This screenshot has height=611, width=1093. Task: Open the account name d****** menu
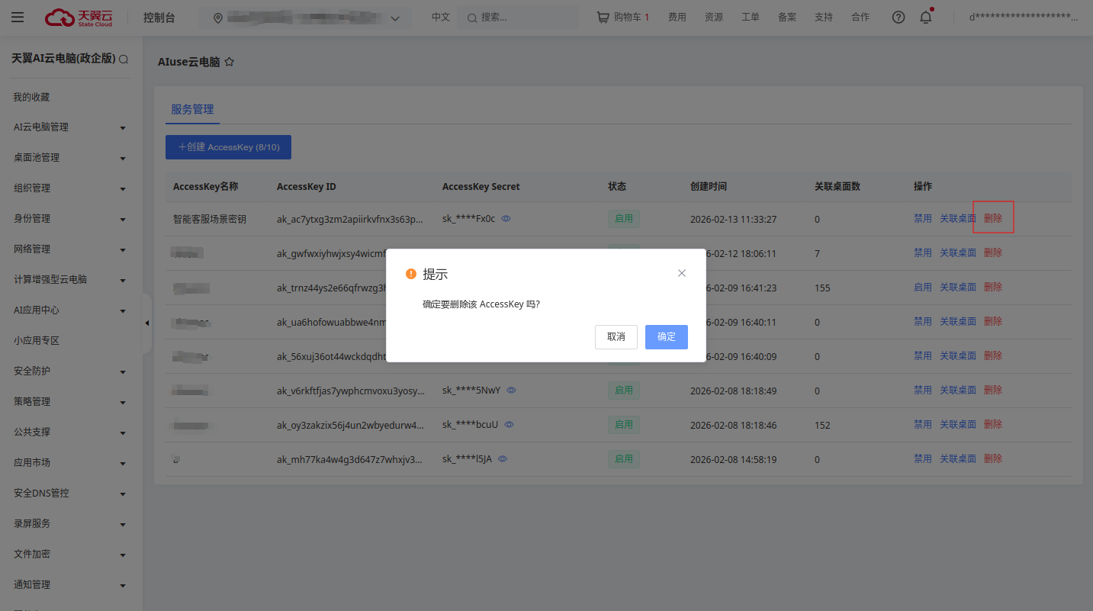point(1024,18)
